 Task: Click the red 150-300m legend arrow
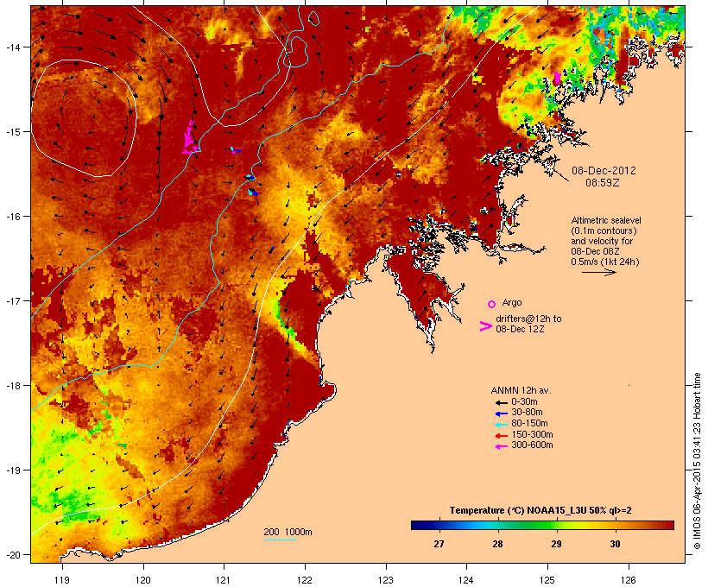pyautogui.click(x=501, y=436)
